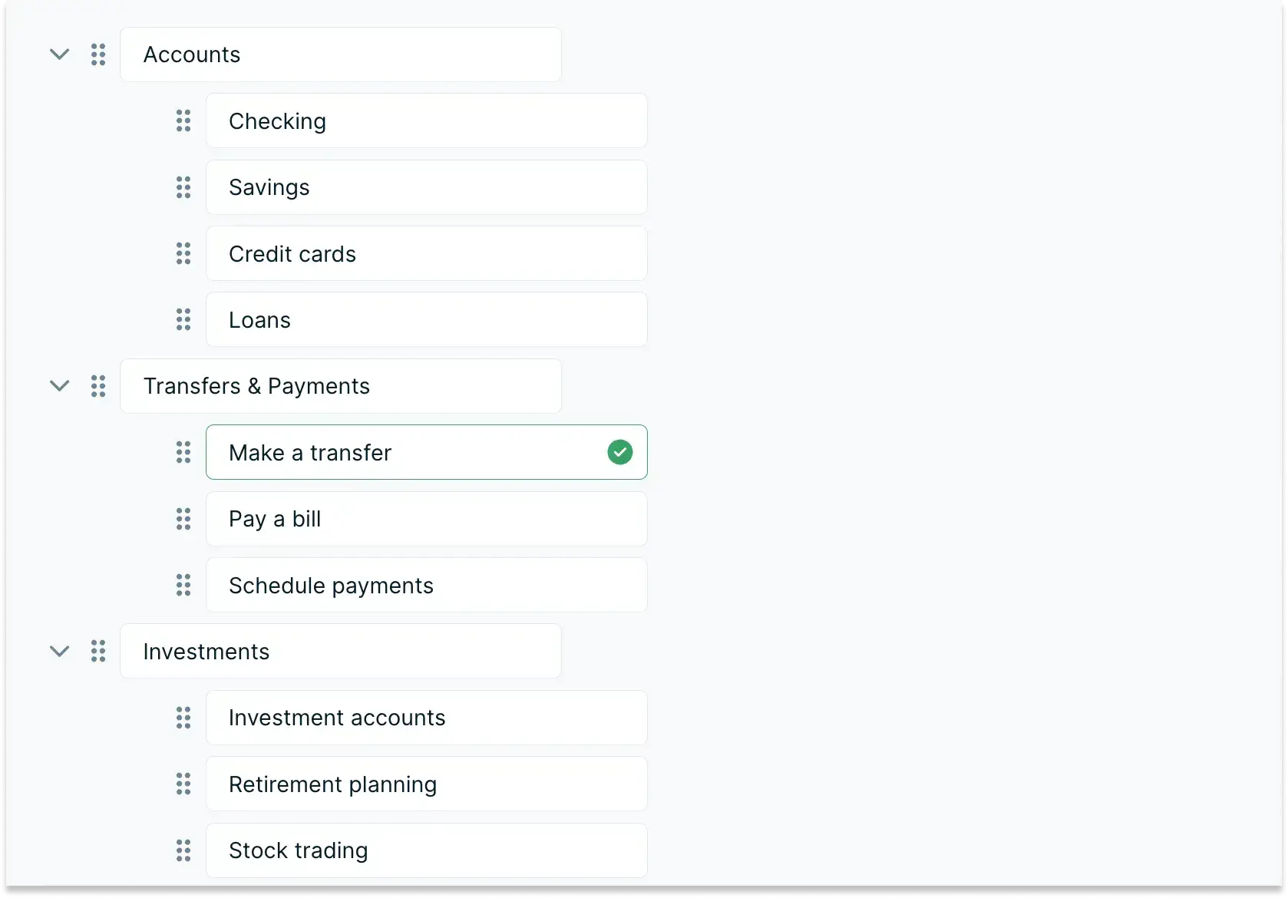
Task: Grab the drag handle next to Pay a bill
Action: point(183,519)
